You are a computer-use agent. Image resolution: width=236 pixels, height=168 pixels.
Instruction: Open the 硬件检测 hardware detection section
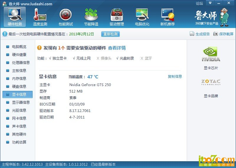point(15,17)
